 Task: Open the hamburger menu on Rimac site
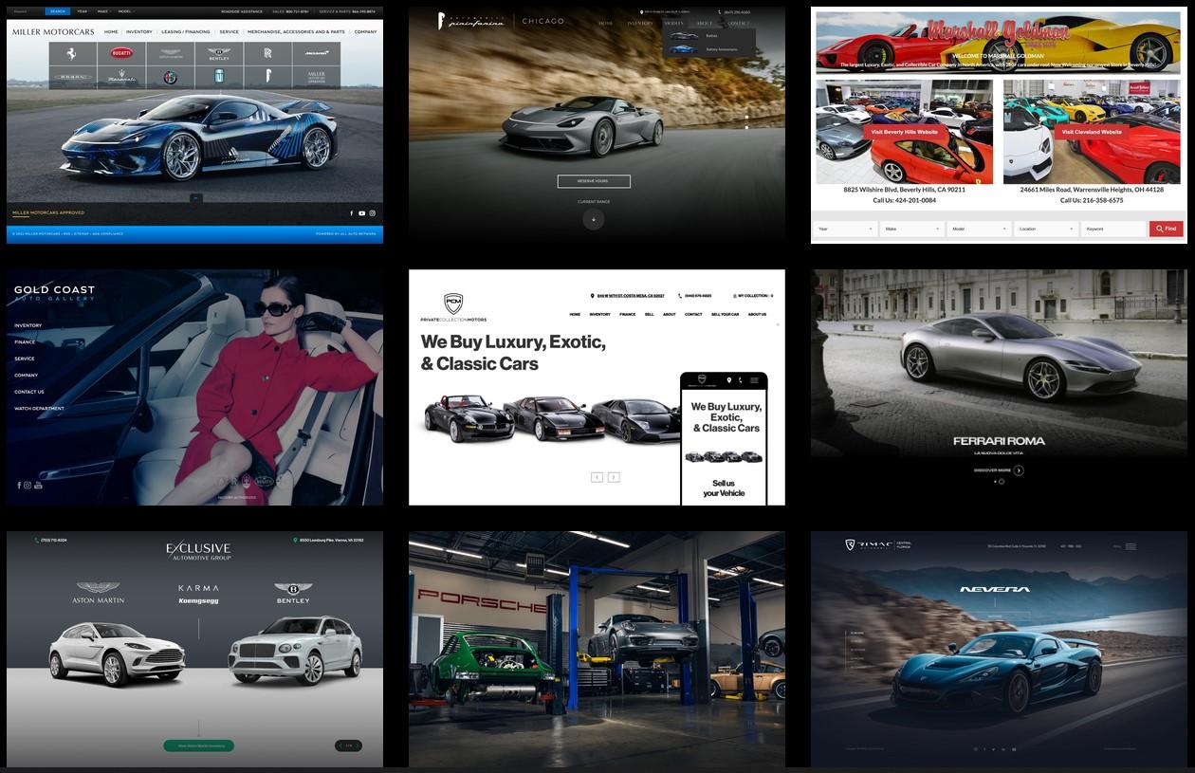tap(1131, 546)
